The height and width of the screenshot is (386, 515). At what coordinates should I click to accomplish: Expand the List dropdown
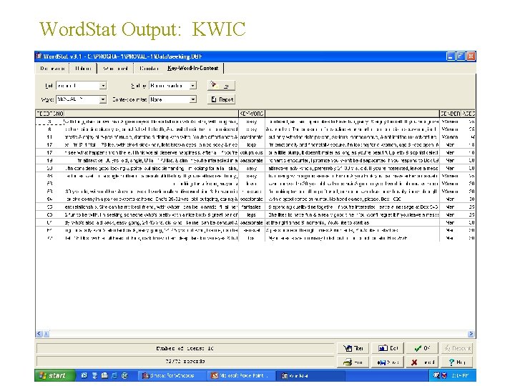point(103,86)
